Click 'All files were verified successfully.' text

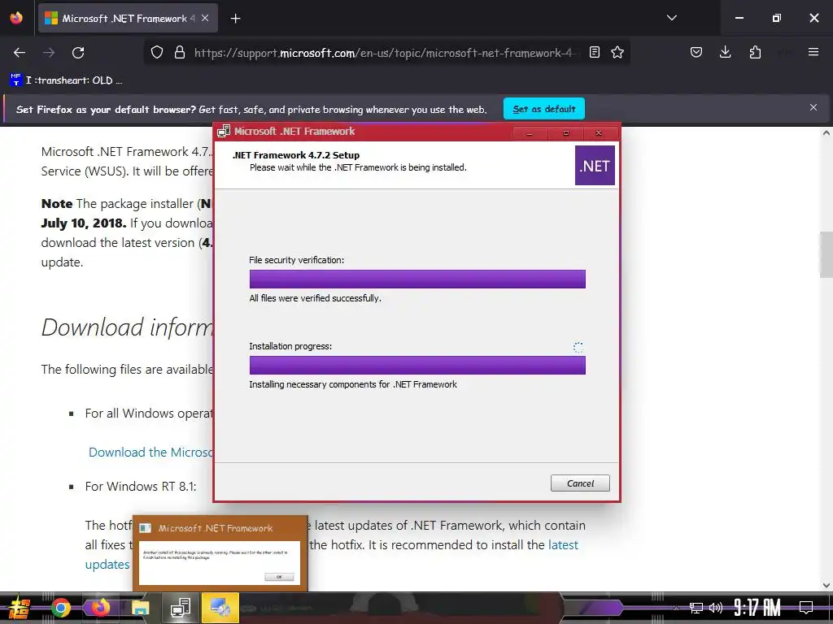[315, 298]
